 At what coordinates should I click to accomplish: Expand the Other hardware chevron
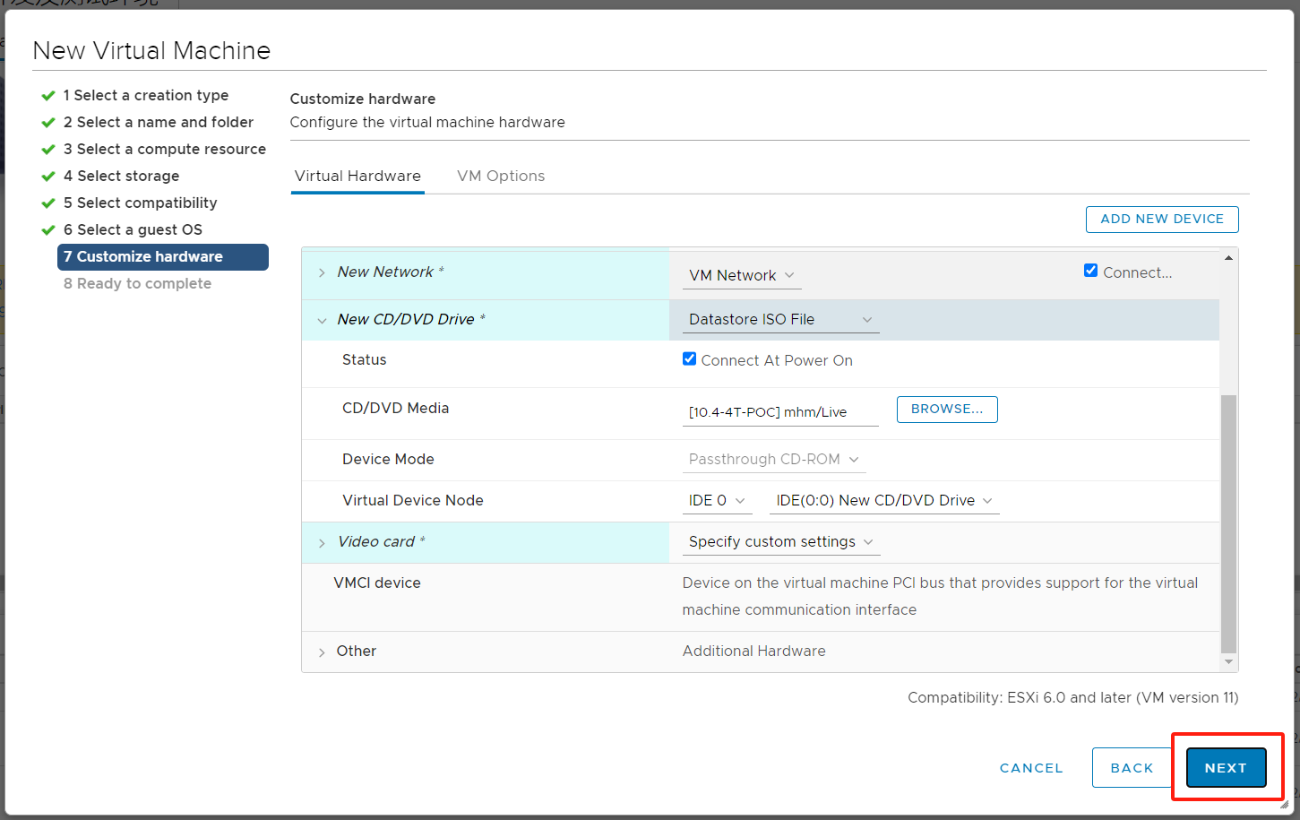pyautogui.click(x=322, y=652)
